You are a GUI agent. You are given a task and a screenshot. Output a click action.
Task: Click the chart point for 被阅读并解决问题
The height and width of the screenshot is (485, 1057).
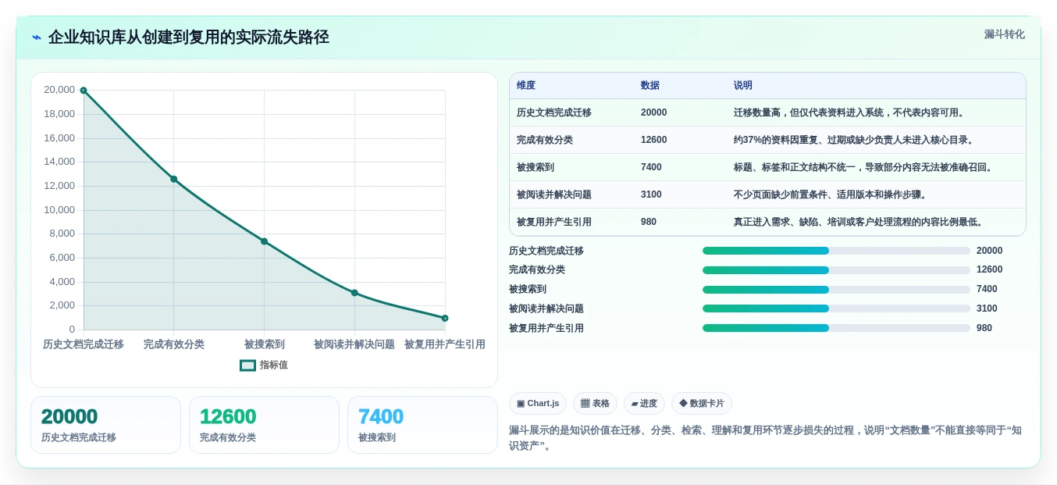click(x=354, y=293)
